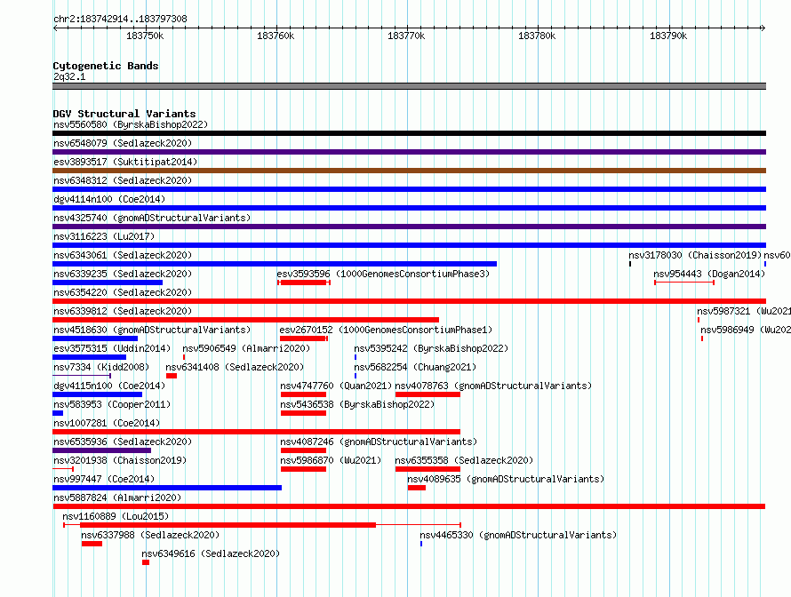791x597 pixels.
Task: Click the nsv954443 thin red interval
Action: click(684, 283)
